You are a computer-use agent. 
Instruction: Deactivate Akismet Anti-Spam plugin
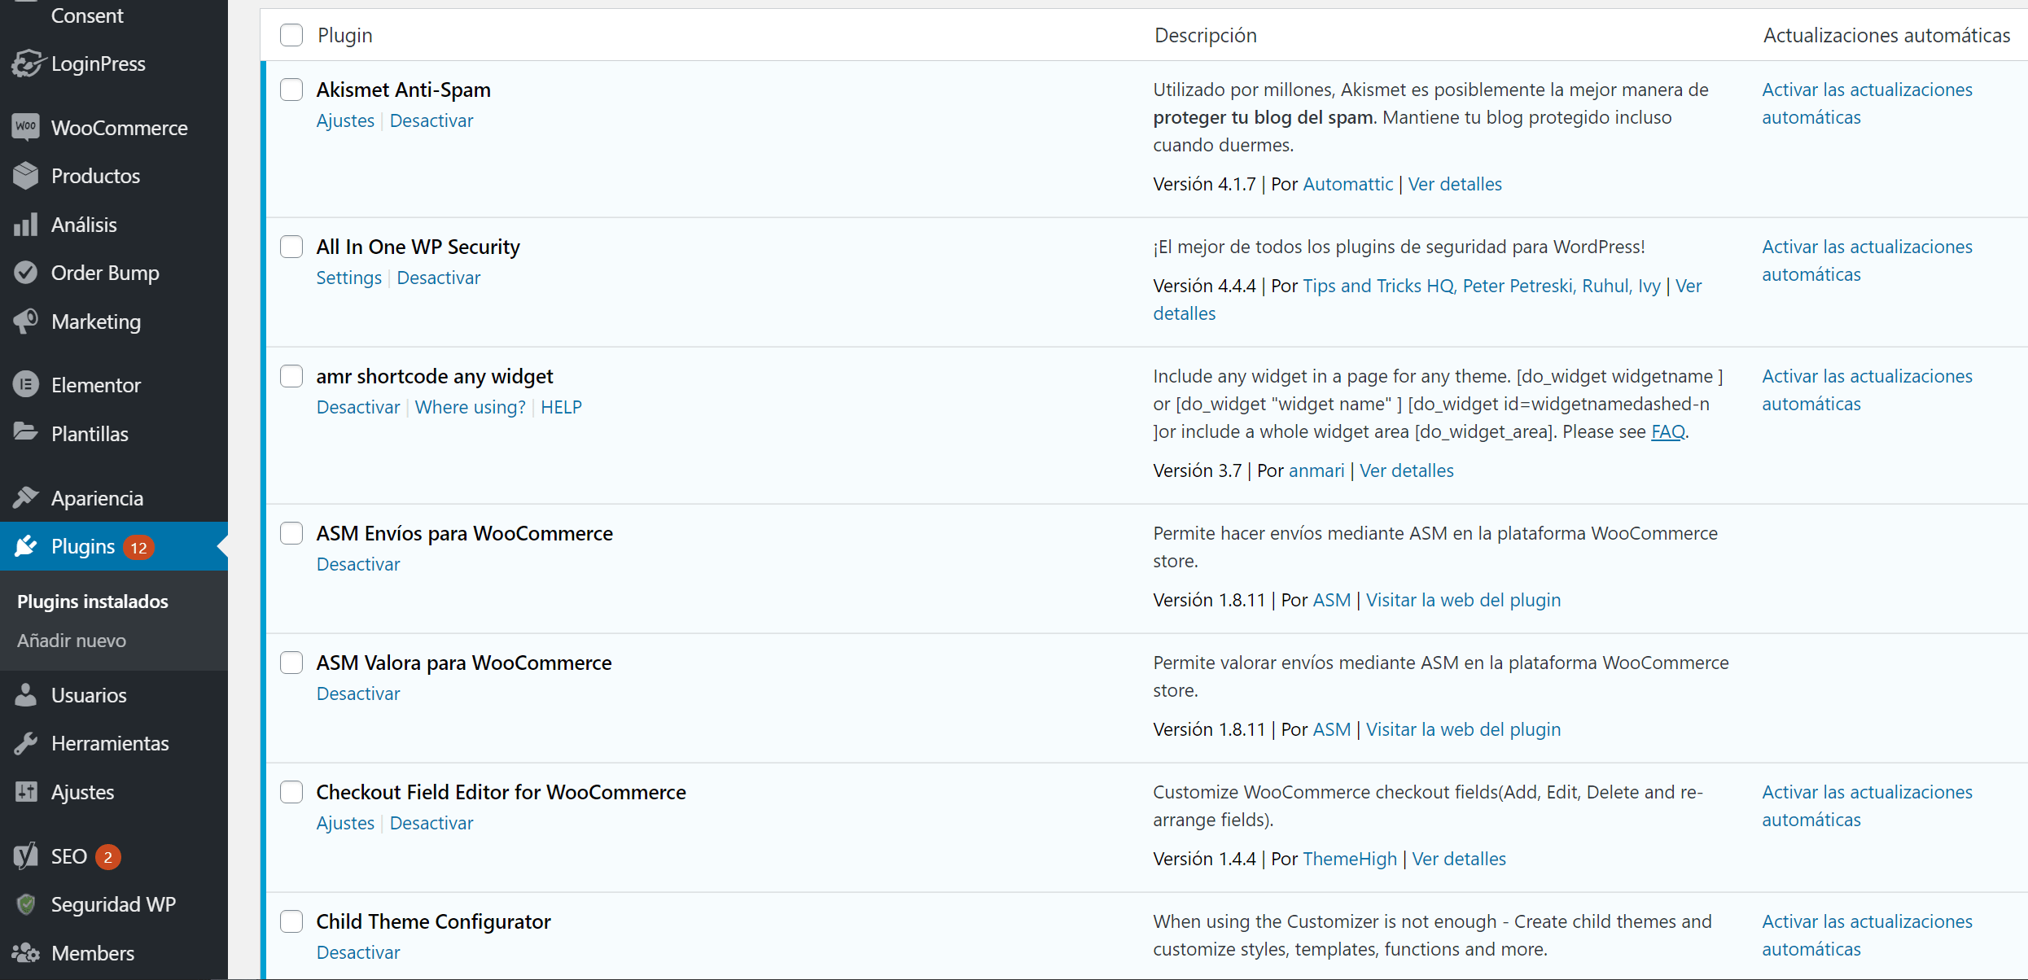point(431,120)
